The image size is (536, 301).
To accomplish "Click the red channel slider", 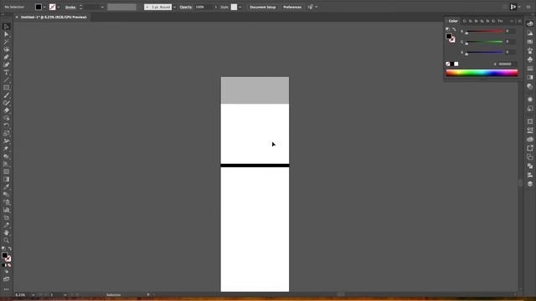I will (x=484, y=32).
